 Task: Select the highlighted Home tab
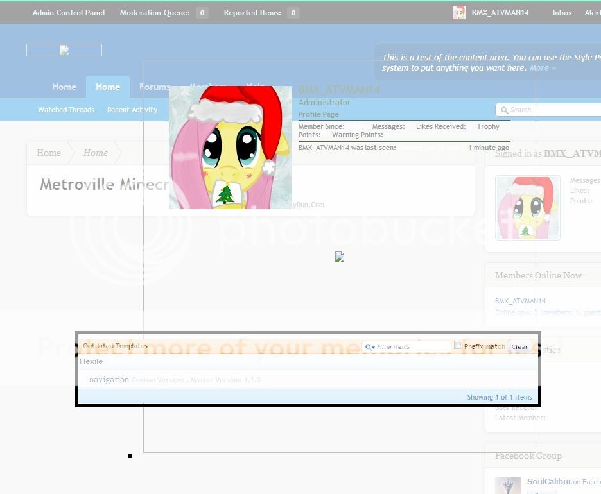pyautogui.click(x=108, y=87)
